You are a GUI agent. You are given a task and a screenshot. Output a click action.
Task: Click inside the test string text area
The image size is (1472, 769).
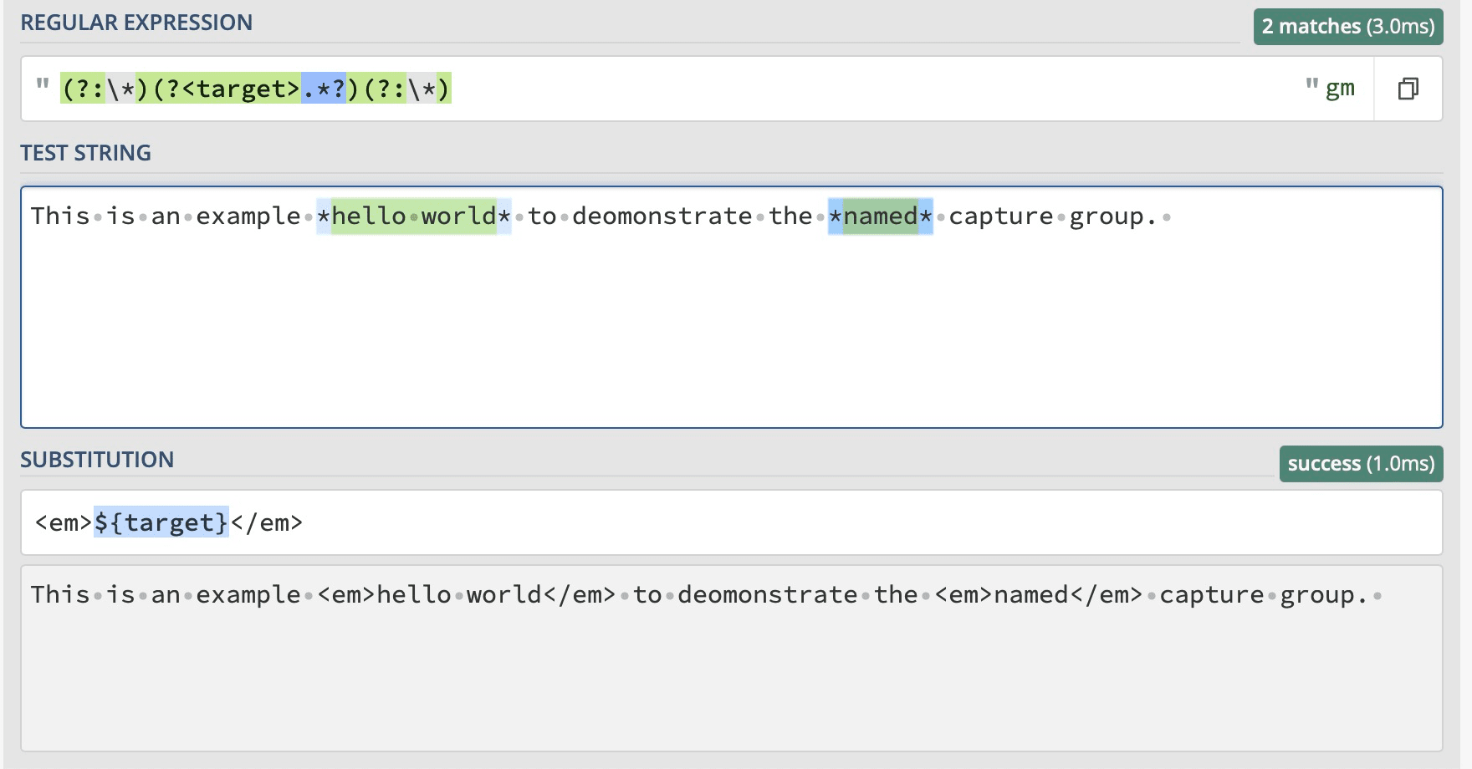click(732, 307)
